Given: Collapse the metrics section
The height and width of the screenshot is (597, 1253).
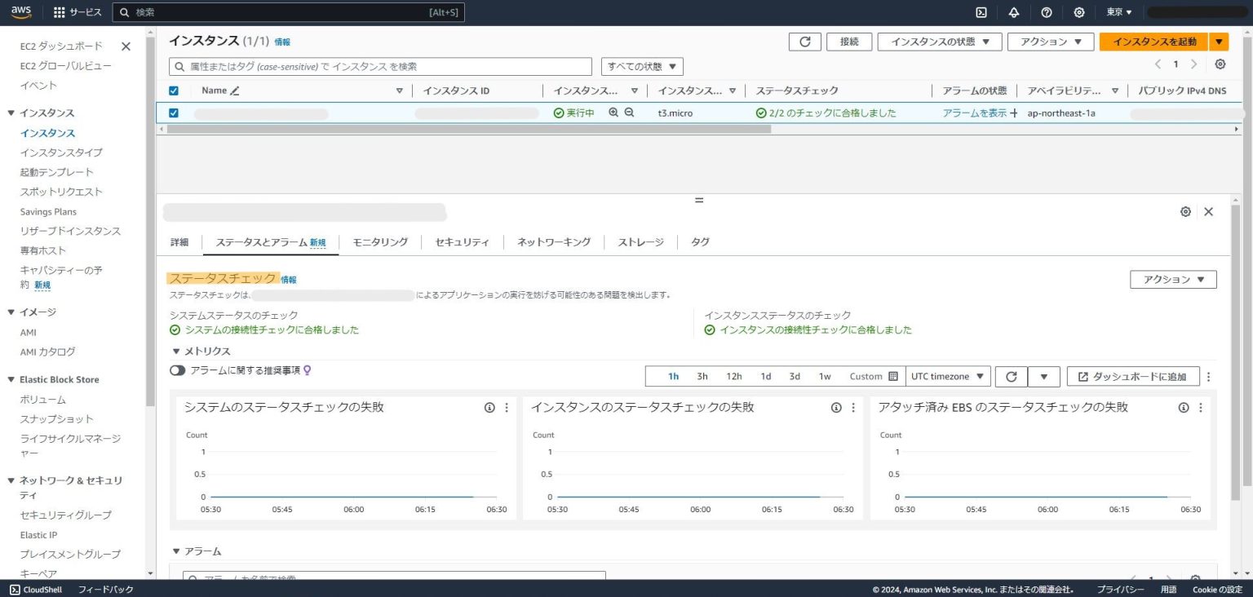Looking at the screenshot, I should pos(177,351).
